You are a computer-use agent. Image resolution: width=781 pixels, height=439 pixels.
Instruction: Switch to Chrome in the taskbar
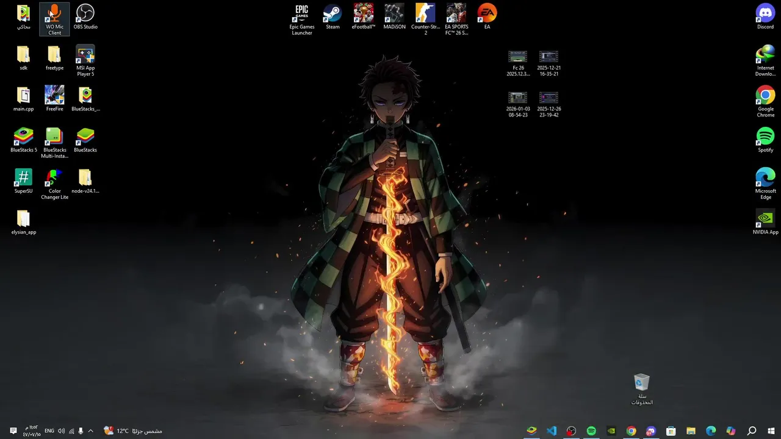(631, 431)
